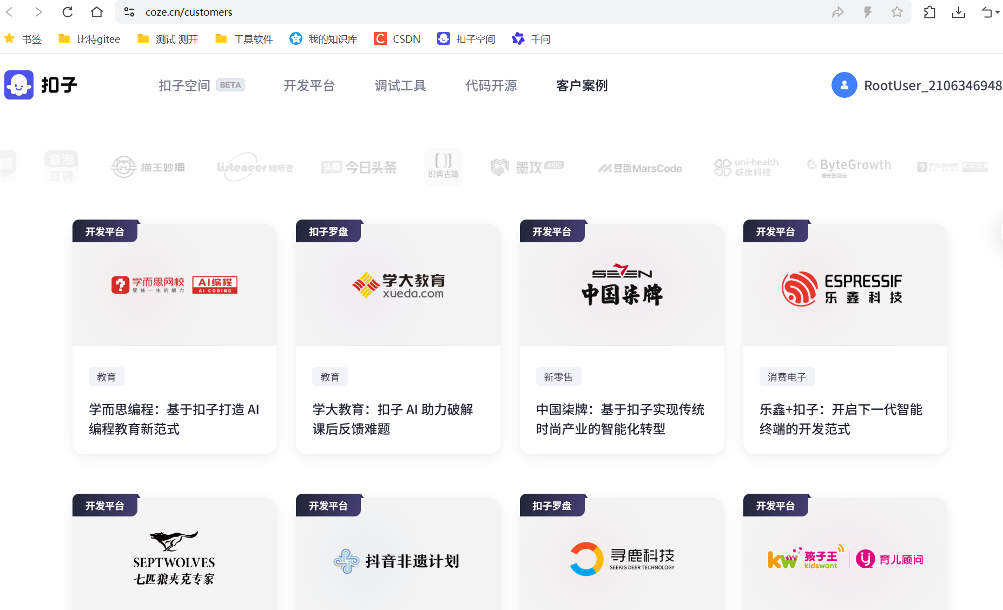The width and height of the screenshot is (1003, 610).
Task: Click the browser back arrow
Action: [x=9, y=12]
